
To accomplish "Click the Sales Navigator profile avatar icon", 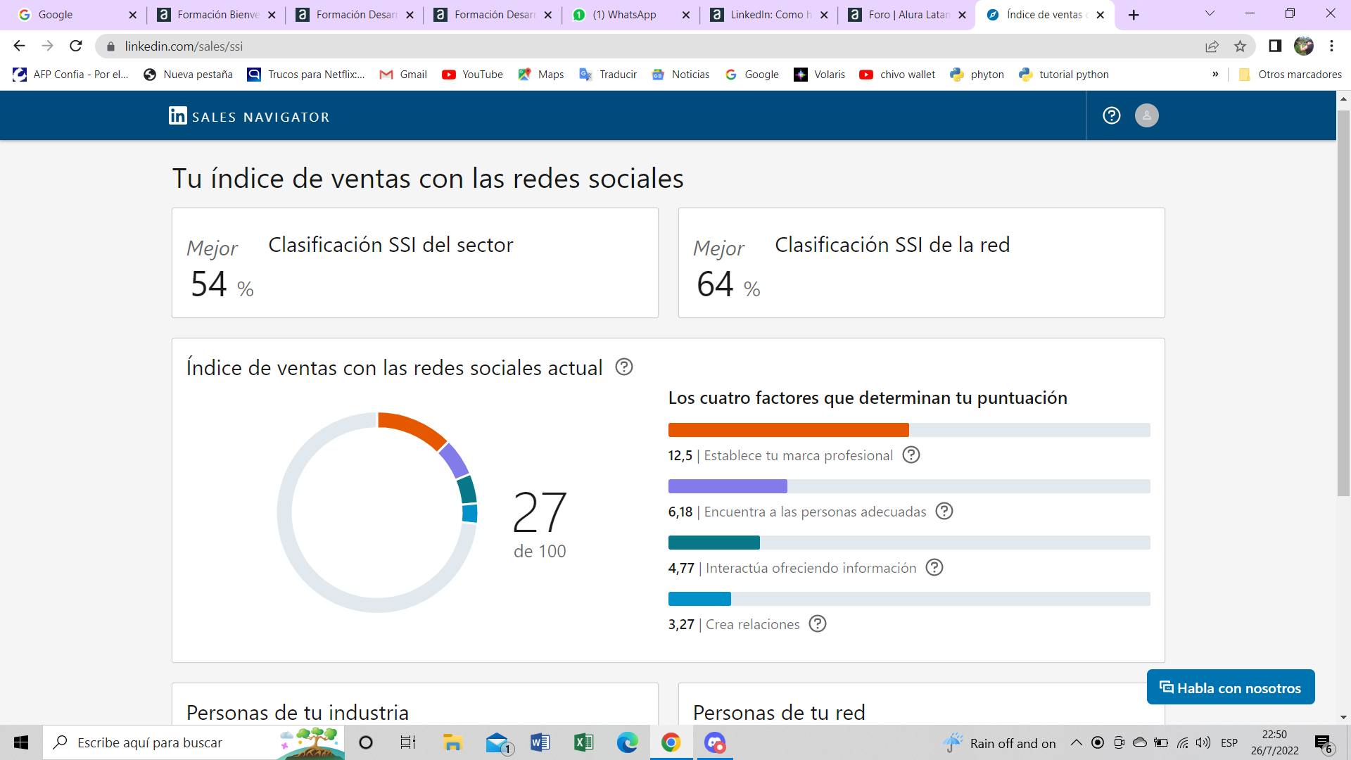I will click(1147, 115).
